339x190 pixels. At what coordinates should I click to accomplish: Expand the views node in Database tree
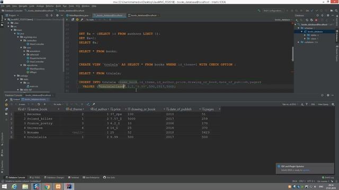[x=305, y=39]
